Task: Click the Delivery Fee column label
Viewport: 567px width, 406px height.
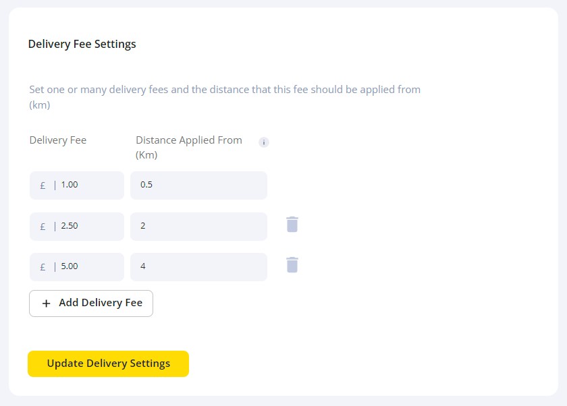Action: click(x=57, y=140)
